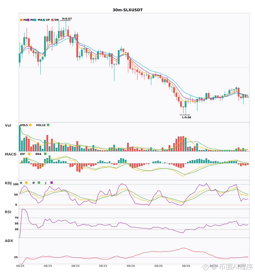The height and width of the screenshot is (274, 255).
Task: Select the ADX panel label
Action: 9,241
